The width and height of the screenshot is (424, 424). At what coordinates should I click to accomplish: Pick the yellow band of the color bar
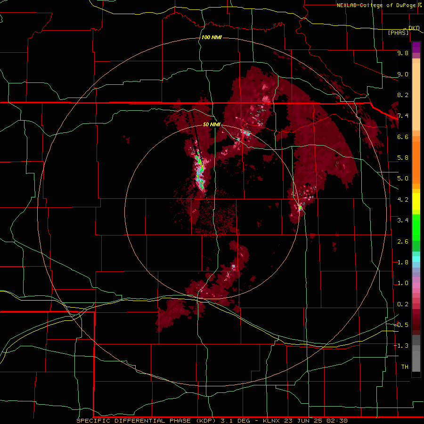tap(416, 202)
